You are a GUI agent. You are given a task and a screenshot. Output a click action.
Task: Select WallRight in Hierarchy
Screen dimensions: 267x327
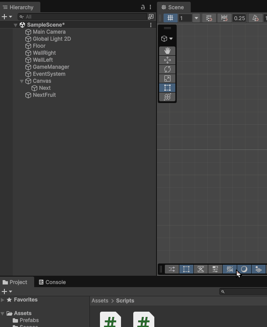click(44, 53)
